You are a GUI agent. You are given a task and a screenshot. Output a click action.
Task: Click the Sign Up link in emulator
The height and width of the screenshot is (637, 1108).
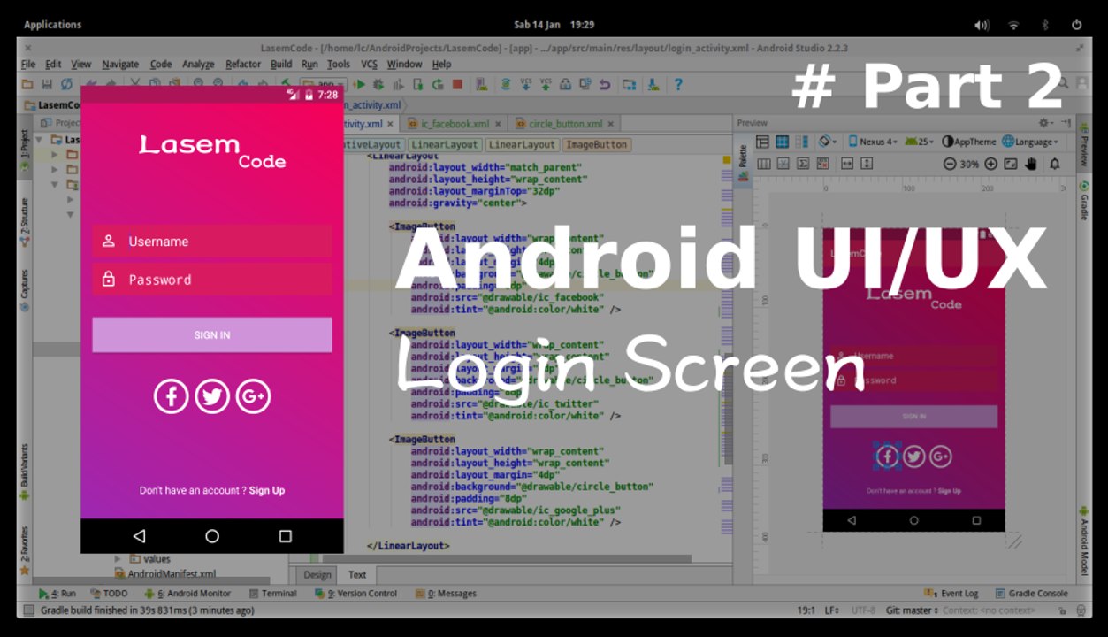267,490
